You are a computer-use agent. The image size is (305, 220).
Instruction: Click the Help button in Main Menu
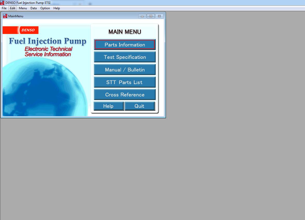[109, 106]
